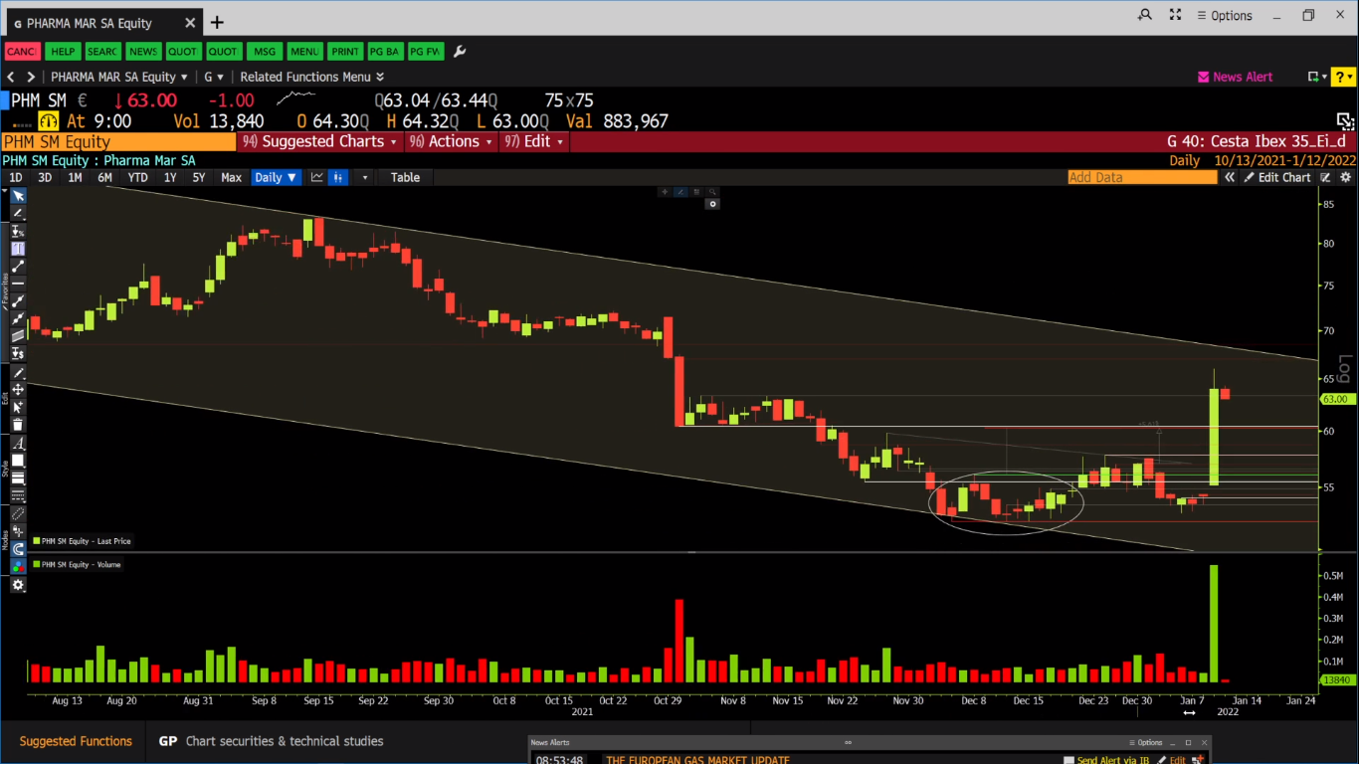Open a new tab with plus icon
1359x764 pixels.
(217, 22)
